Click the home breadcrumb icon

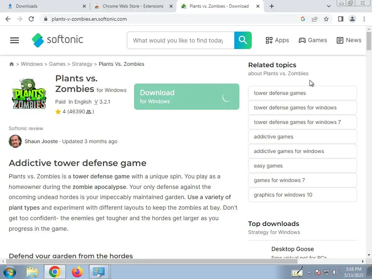click(x=11, y=64)
